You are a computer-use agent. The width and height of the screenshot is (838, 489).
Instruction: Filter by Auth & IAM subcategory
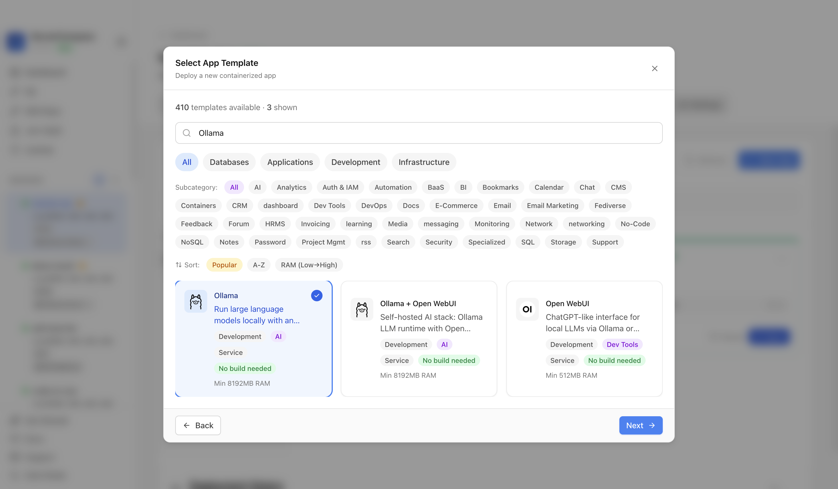click(x=340, y=187)
